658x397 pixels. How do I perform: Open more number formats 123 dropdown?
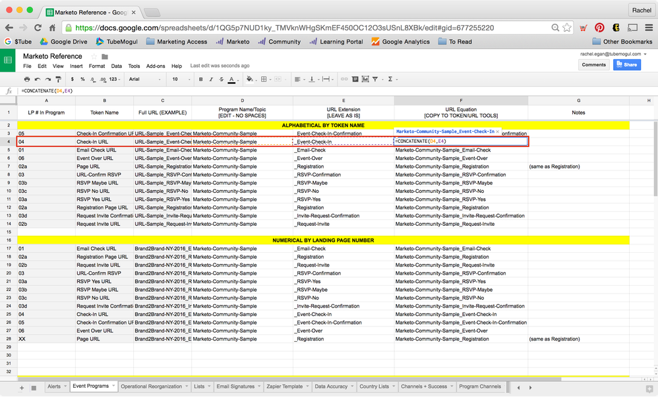click(x=115, y=79)
